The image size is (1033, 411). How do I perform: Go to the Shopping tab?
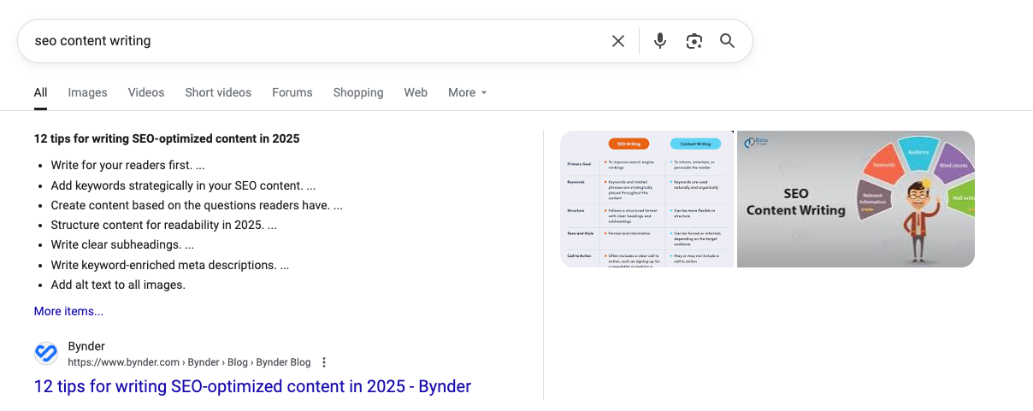point(358,92)
